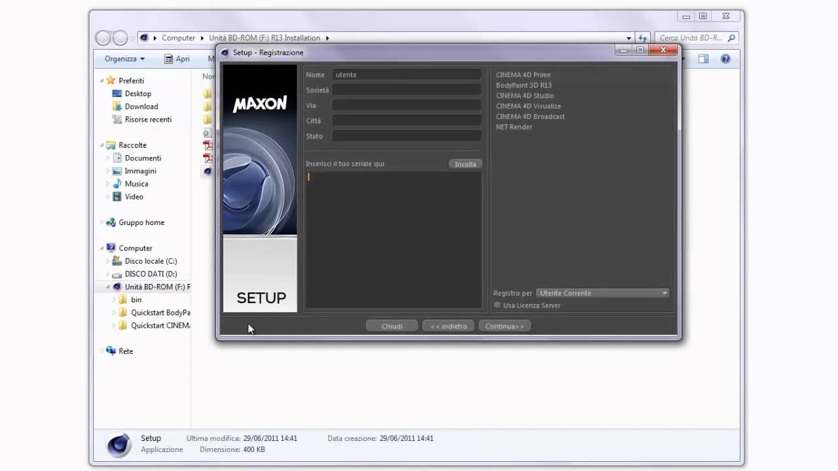
Task: Click the Rete network icon
Action: (x=111, y=351)
